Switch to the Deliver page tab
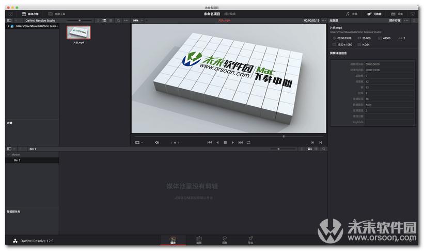Image resolution: width=424 pixels, height=251 pixels. tap(250, 240)
